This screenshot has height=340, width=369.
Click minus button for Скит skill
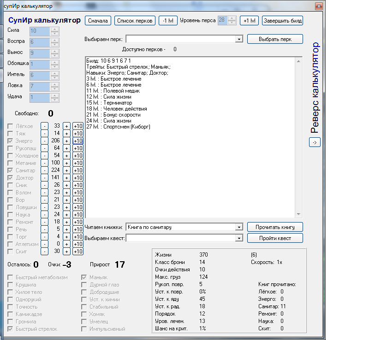[44, 252]
